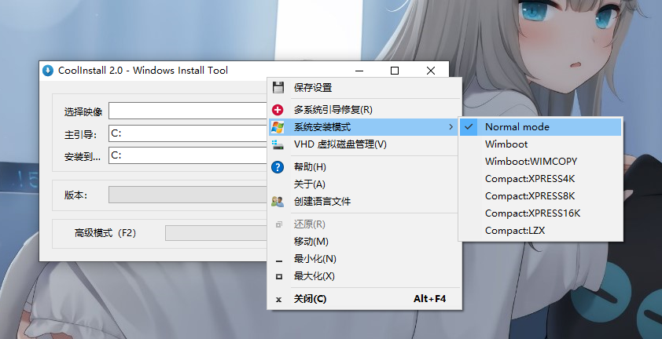Click the x icon beside 关闭(C)

click(278, 299)
